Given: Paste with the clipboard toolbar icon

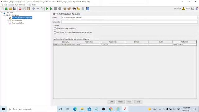Looking at the screenshot, I should pos(28,9).
